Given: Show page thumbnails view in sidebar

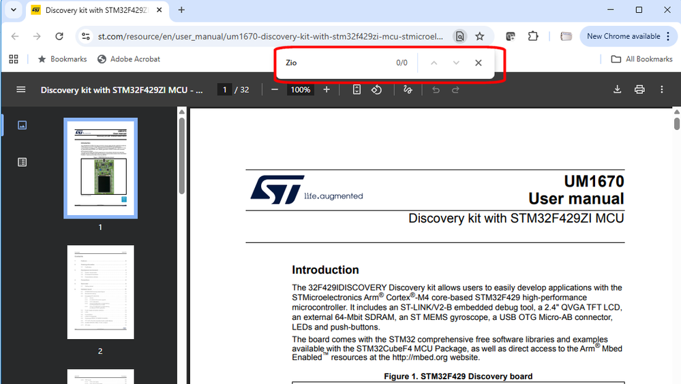Looking at the screenshot, I should [22, 125].
